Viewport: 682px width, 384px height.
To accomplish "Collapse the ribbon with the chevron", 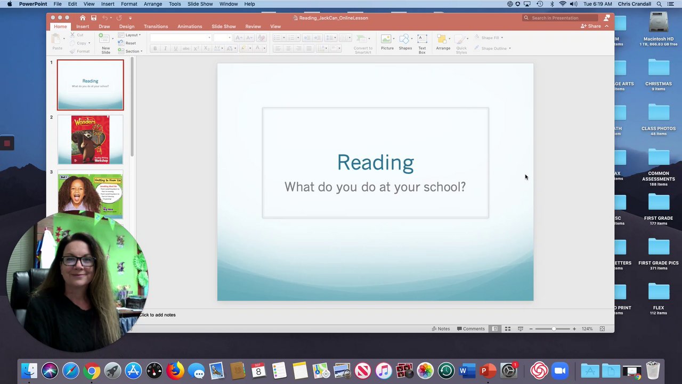I will (606, 26).
